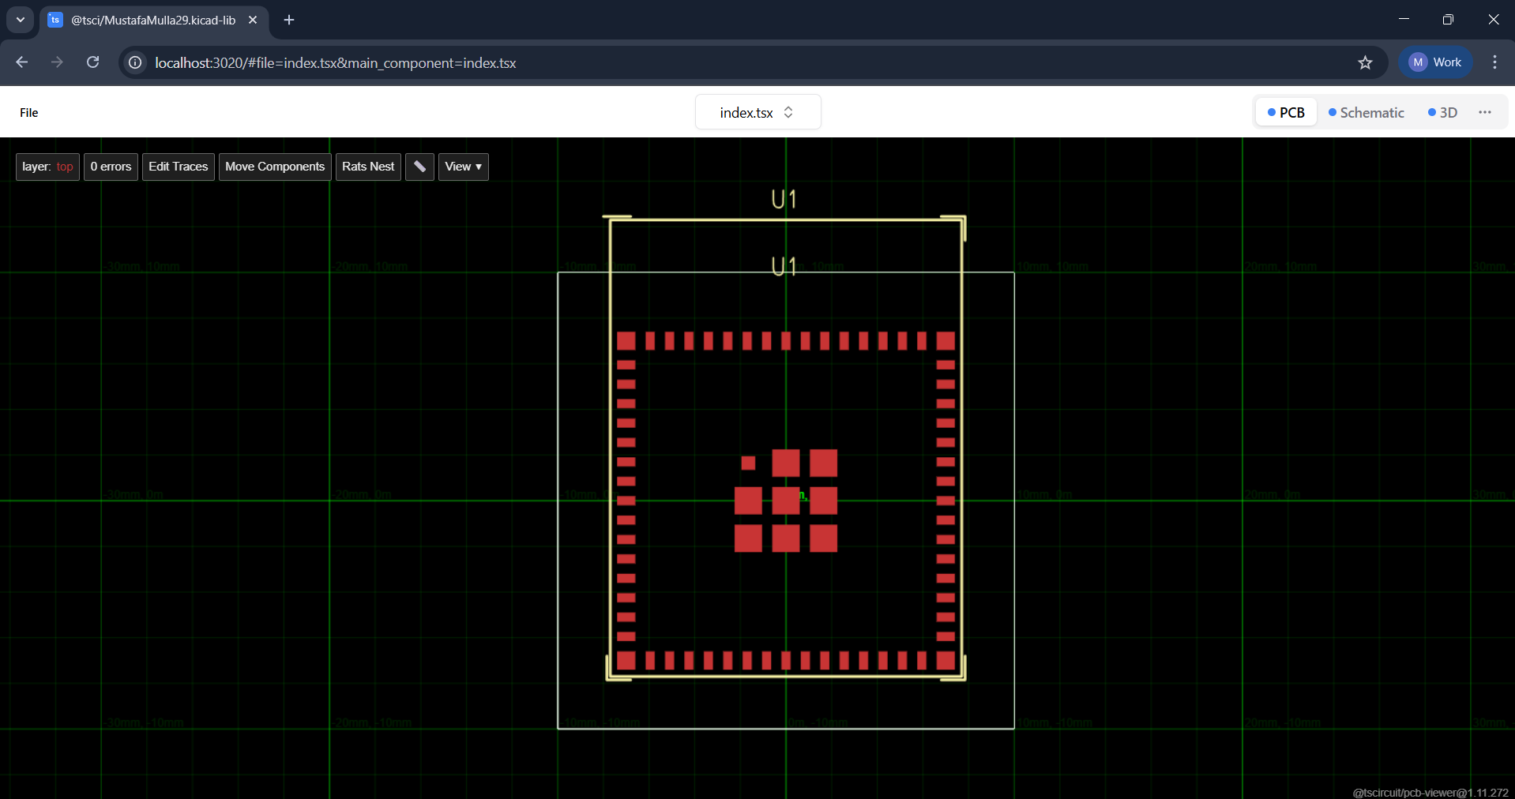Open the index.tsx file selector
The width and height of the screenshot is (1515, 799).
point(757,112)
